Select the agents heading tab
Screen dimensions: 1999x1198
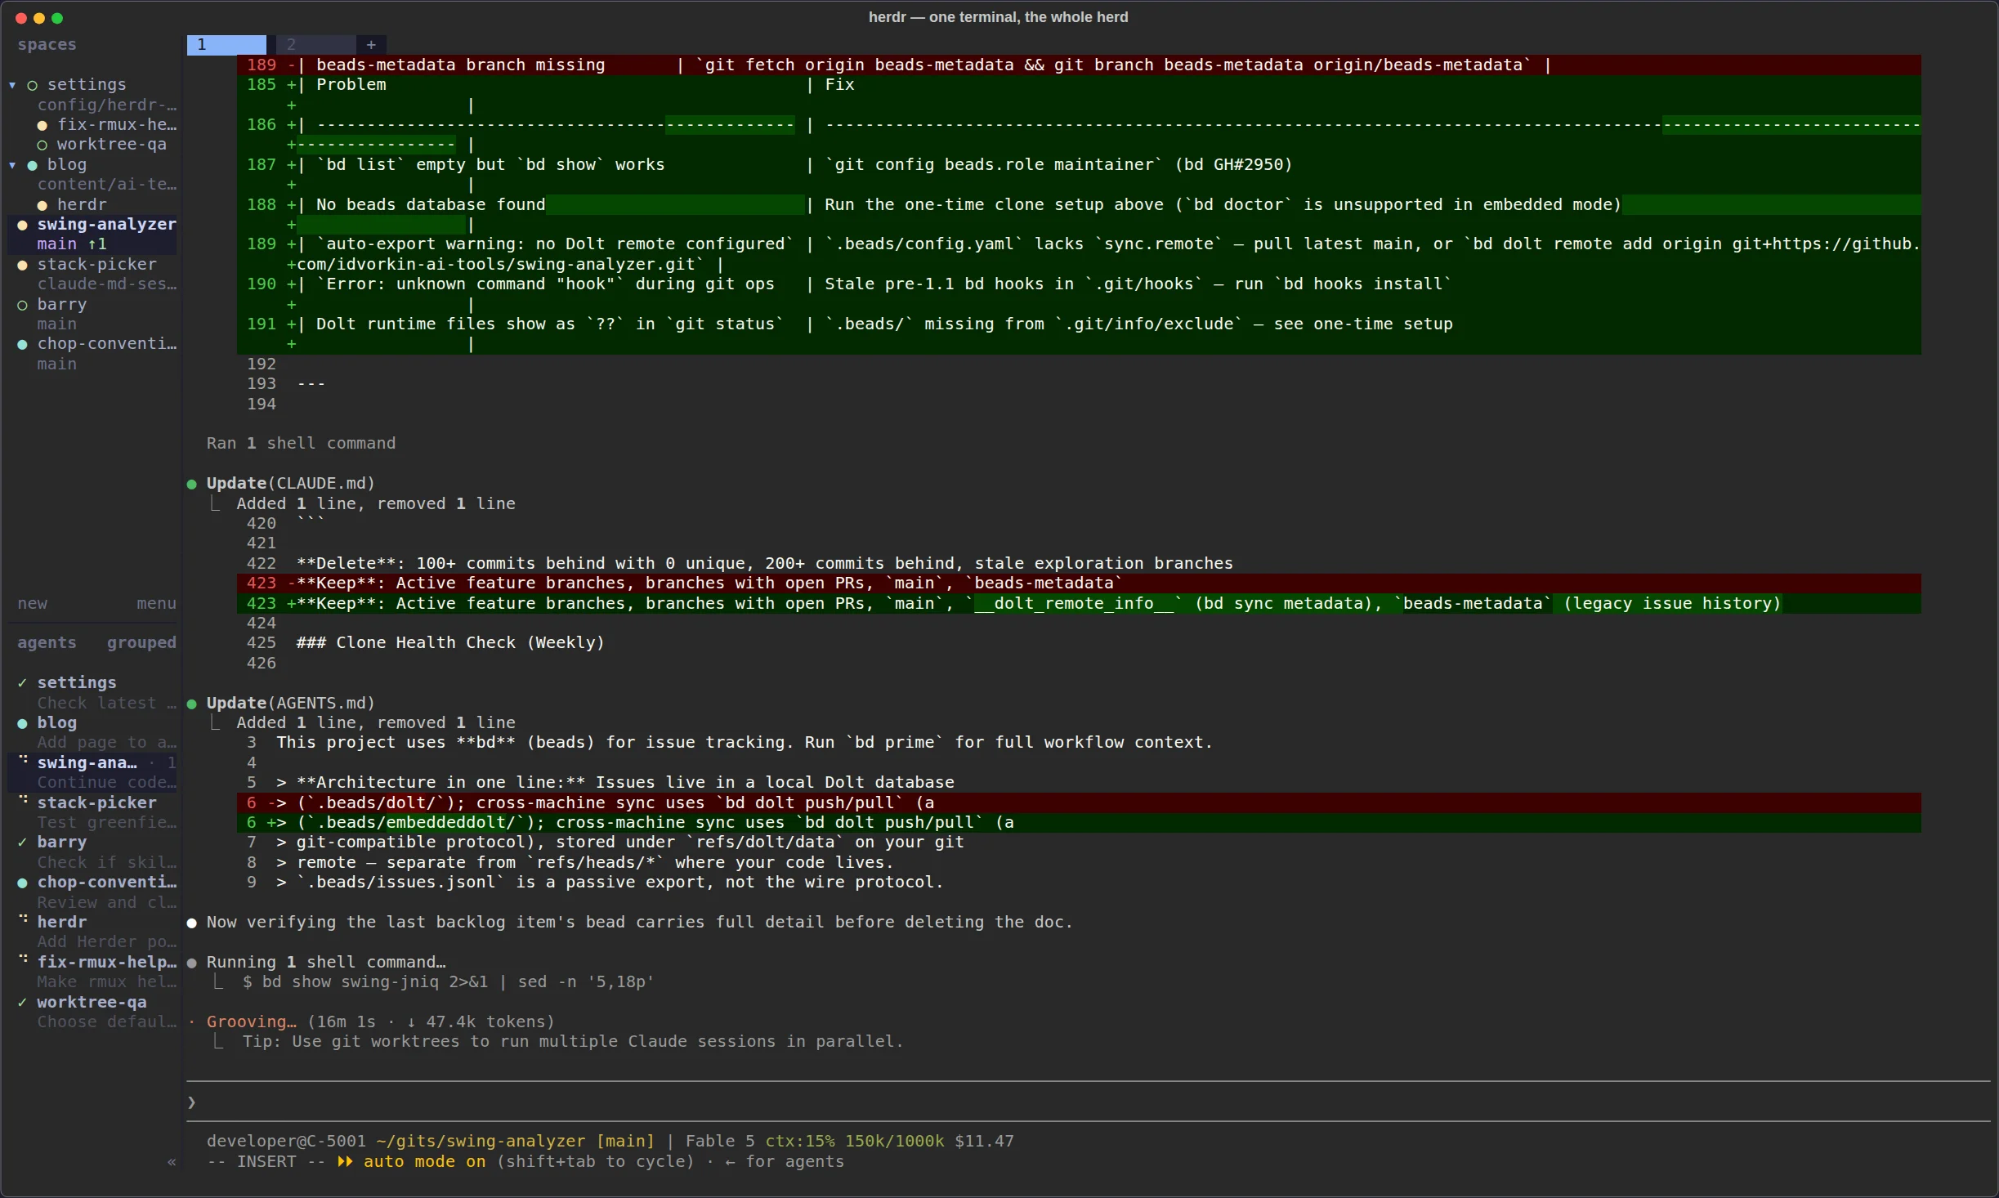(47, 643)
